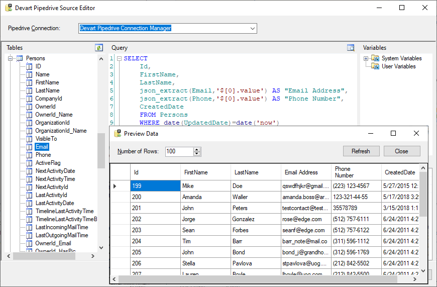The width and height of the screenshot is (437, 287).
Task: Click the Tables panel vertical scrollbar
Action: click(101, 151)
